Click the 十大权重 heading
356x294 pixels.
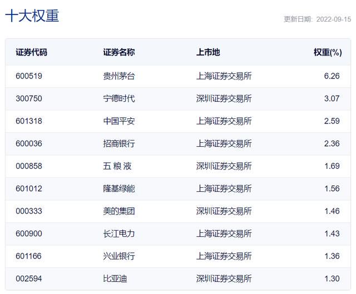coord(32,16)
